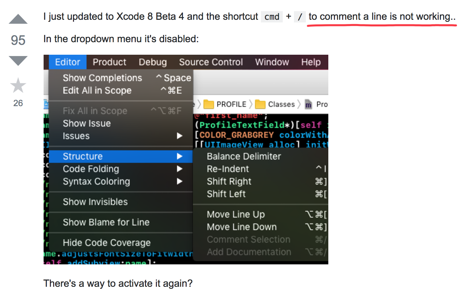Choose Move Line Down
Image resolution: width=471 pixels, height=296 pixels.
coord(261,227)
